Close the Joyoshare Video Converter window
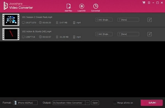165x108 pixels. click(x=162, y=3)
